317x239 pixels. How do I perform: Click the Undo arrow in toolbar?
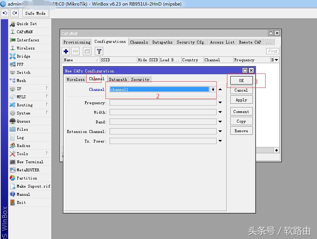(5, 13)
